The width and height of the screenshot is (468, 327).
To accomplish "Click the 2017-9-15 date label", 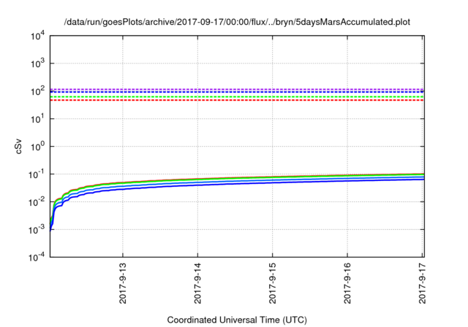I will point(273,283).
